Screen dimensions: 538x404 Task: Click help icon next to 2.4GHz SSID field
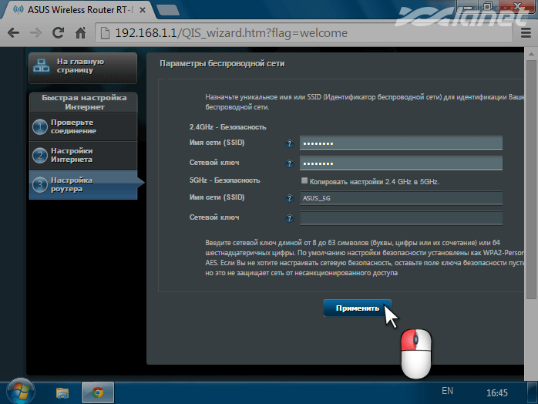point(290,143)
